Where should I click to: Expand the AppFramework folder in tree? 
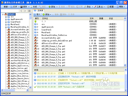pyautogui.click(x=6, y=19)
